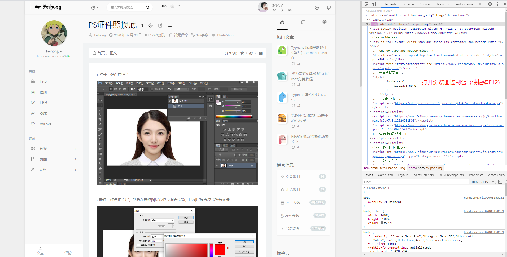Click the Feihong site logo
Image resolution: width=507 pixels, height=257 pixels.
[x=48, y=7]
